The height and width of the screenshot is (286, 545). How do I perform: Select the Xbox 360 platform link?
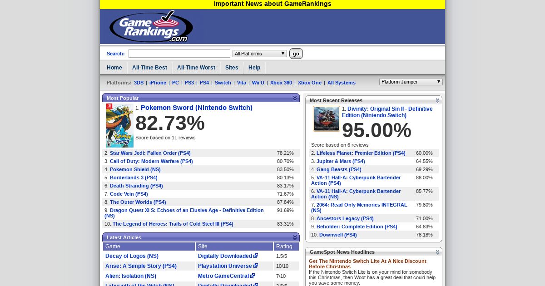(x=281, y=83)
